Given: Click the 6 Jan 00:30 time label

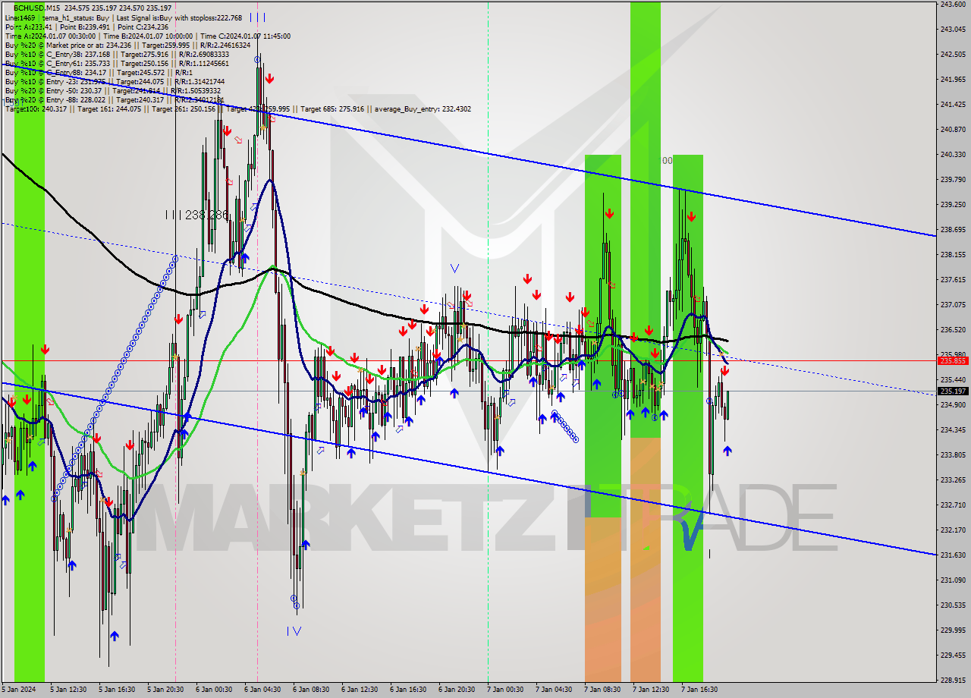Looking at the screenshot, I should click(x=214, y=690).
